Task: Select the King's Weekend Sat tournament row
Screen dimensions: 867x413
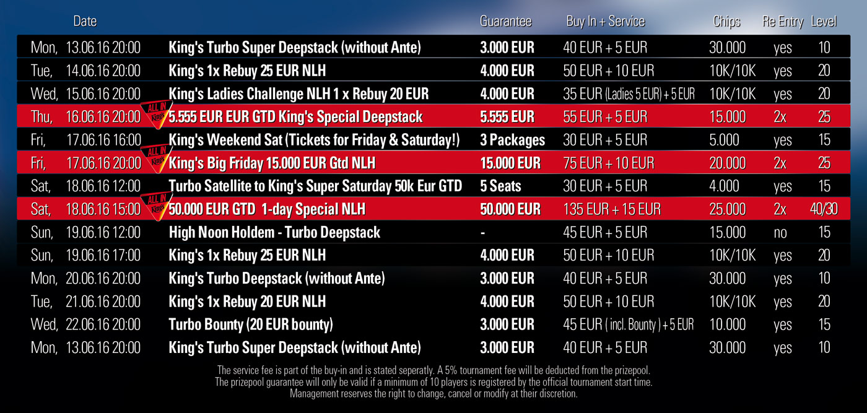Action: click(x=434, y=140)
